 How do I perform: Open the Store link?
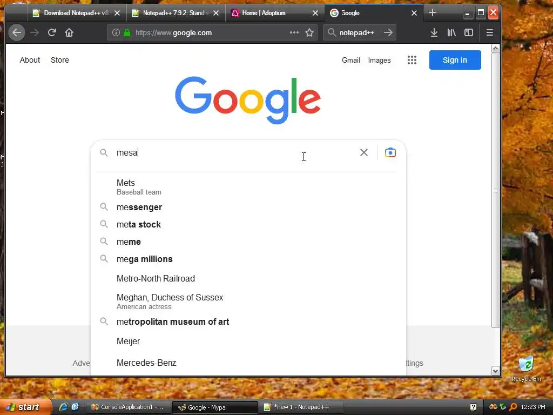click(60, 60)
